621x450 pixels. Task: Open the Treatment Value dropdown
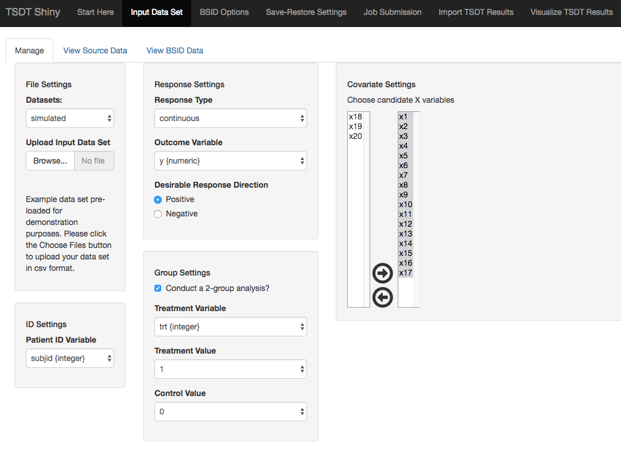click(231, 369)
